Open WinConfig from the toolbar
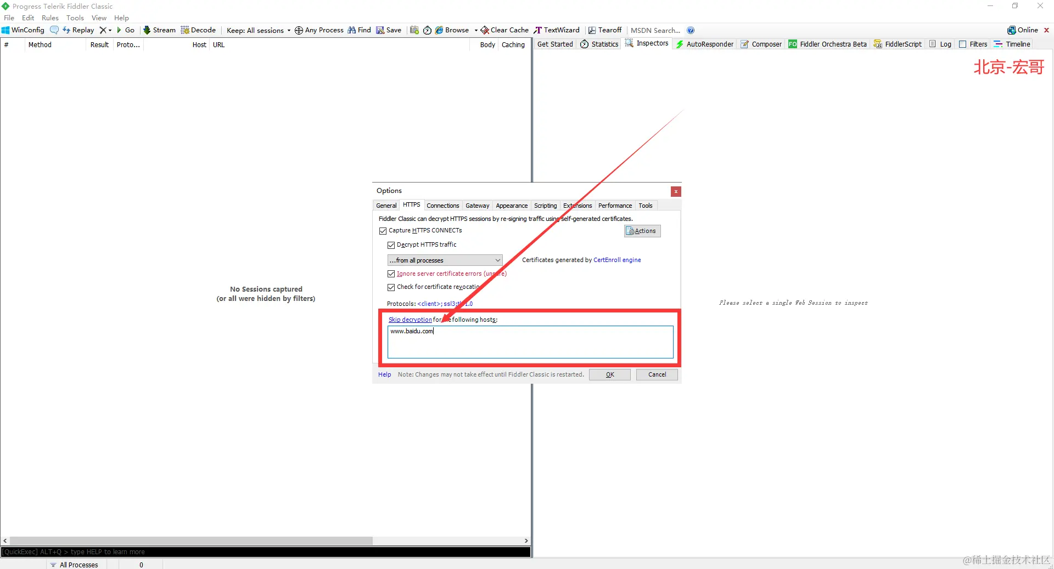Image resolution: width=1054 pixels, height=569 pixels. [x=23, y=30]
